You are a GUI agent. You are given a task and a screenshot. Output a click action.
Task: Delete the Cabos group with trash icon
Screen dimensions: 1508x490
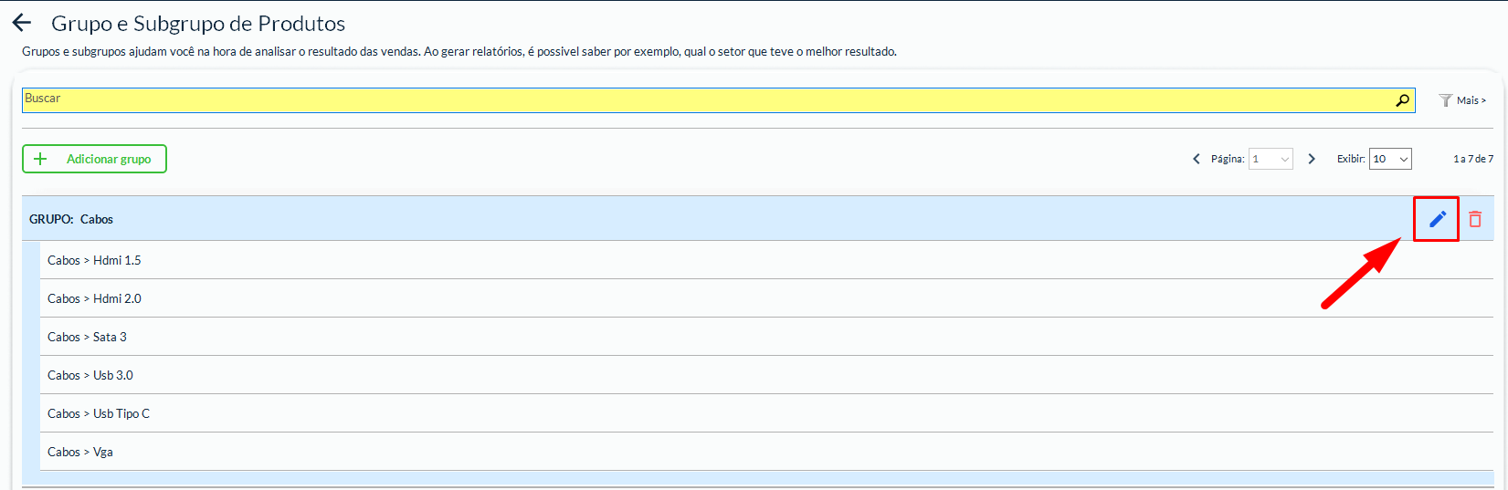[1475, 219]
